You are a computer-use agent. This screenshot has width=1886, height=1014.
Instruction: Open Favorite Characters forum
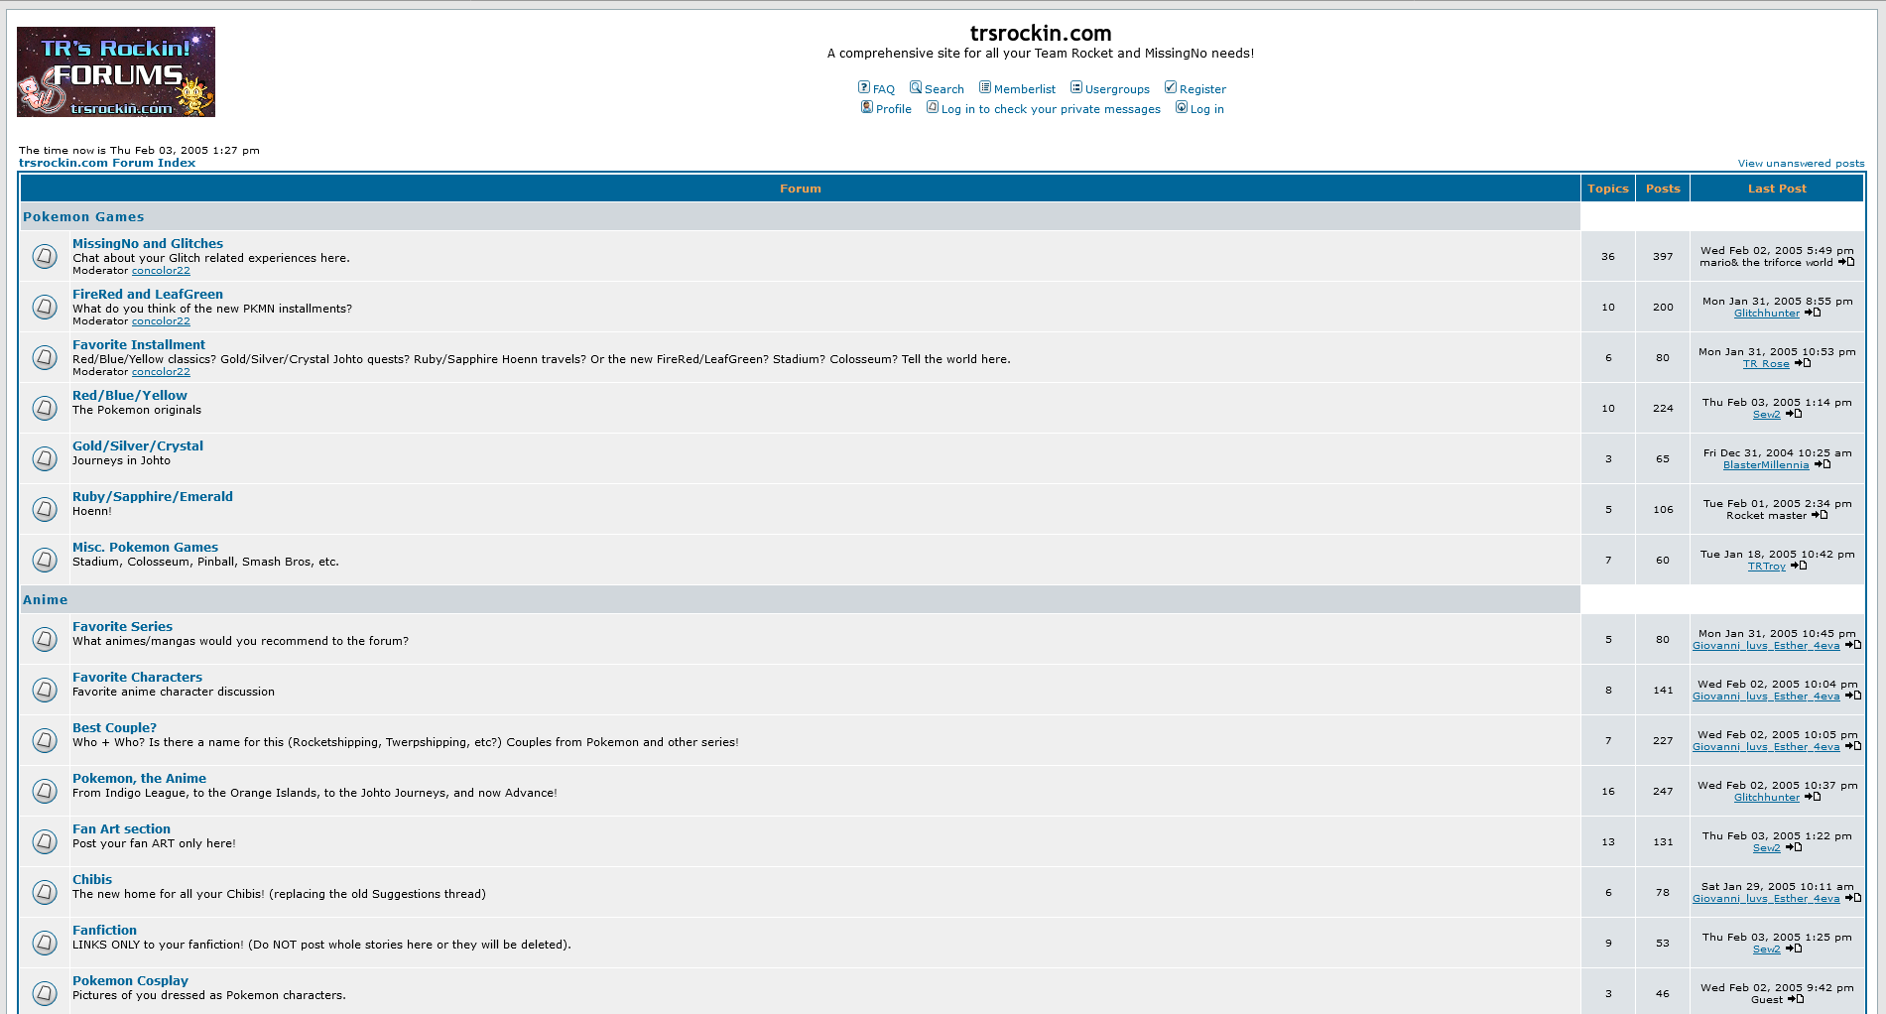click(137, 677)
